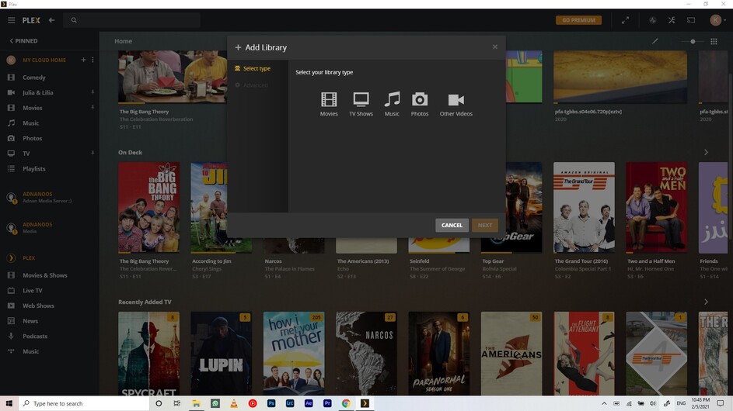Image resolution: width=733 pixels, height=411 pixels.
Task: Open the Advanced step in dialog
Action: point(252,85)
